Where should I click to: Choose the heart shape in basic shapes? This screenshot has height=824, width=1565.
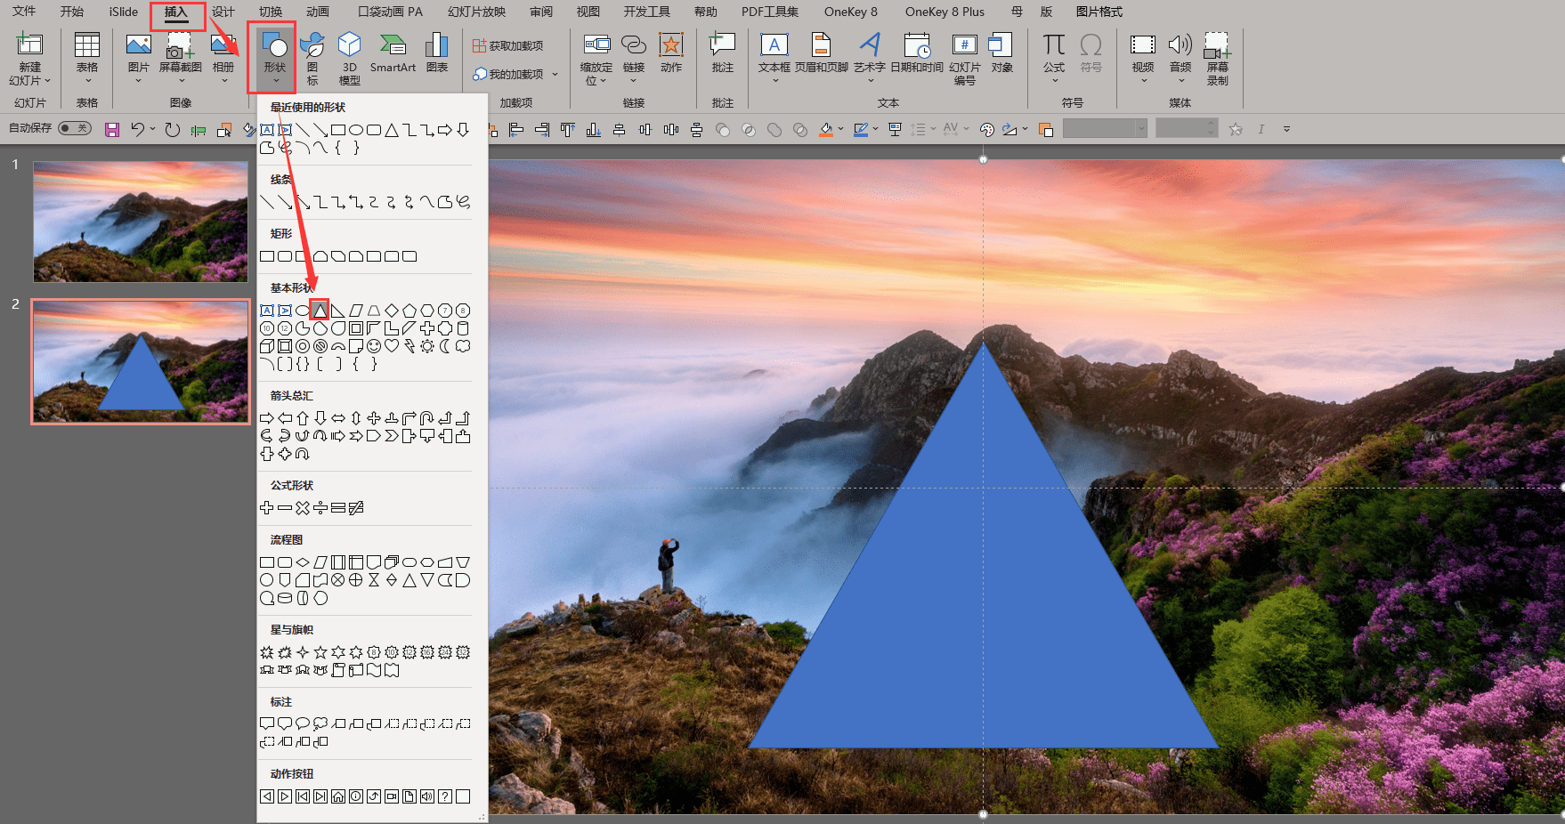pyautogui.click(x=392, y=346)
